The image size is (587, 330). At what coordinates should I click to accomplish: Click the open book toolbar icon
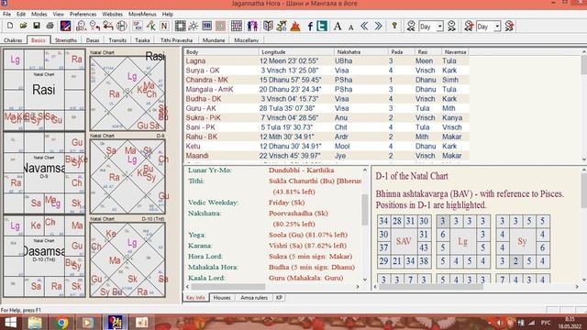(x=268, y=26)
